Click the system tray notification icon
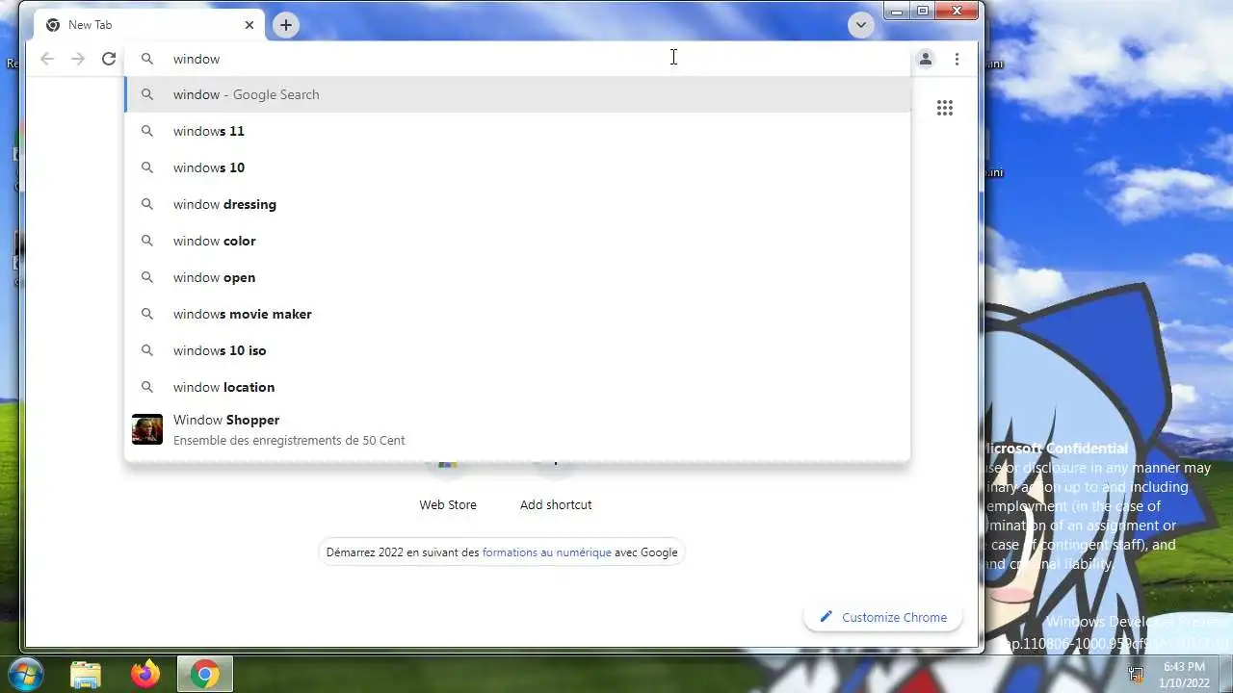This screenshot has width=1233, height=693. (x=1137, y=675)
